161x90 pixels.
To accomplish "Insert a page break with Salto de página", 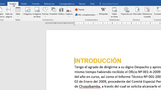I will tap(9, 12).
